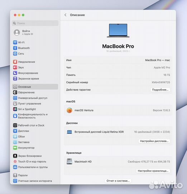Open Универсальный доступ accessibility icon
Screen dimensions: 187x194
point(15,98)
